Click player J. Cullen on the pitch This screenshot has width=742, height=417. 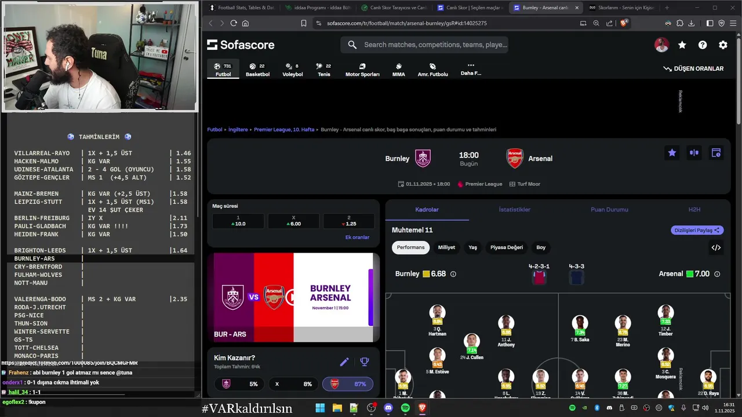point(472,347)
